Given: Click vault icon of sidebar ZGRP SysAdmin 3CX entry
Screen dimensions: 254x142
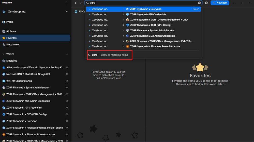Looking at the screenshot, I should pyautogui.click(x=4, y=101).
